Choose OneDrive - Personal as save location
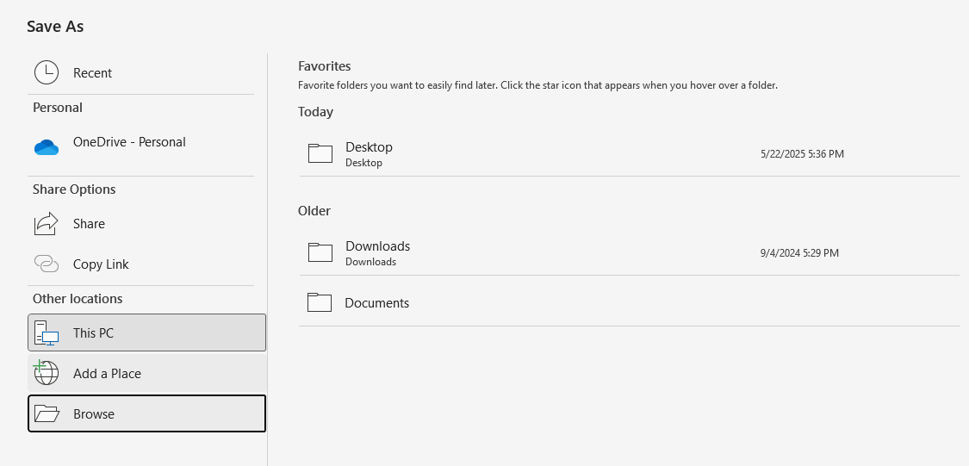The width and height of the screenshot is (969, 466). click(x=129, y=142)
